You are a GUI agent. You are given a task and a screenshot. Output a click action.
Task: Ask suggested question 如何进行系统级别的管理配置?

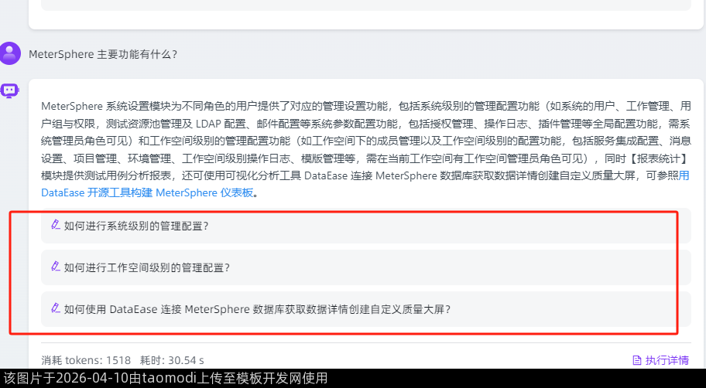pos(365,226)
